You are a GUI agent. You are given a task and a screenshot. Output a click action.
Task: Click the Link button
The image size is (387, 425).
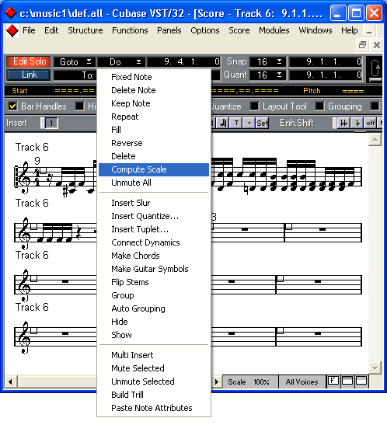pos(29,75)
